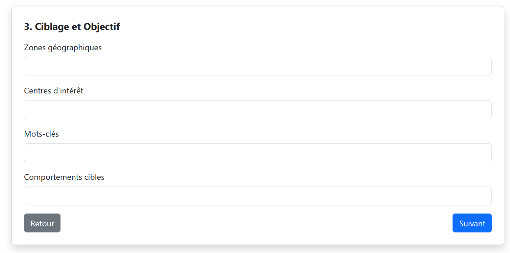Click the "Centres d'intérêt" label text
510x253 pixels.
(54, 91)
